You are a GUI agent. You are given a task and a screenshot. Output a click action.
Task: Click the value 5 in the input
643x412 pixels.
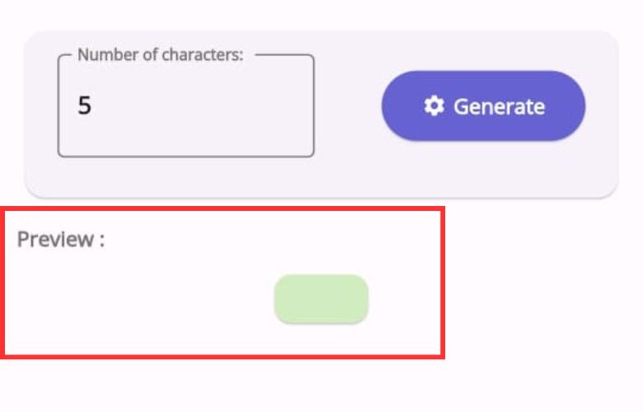(x=84, y=106)
